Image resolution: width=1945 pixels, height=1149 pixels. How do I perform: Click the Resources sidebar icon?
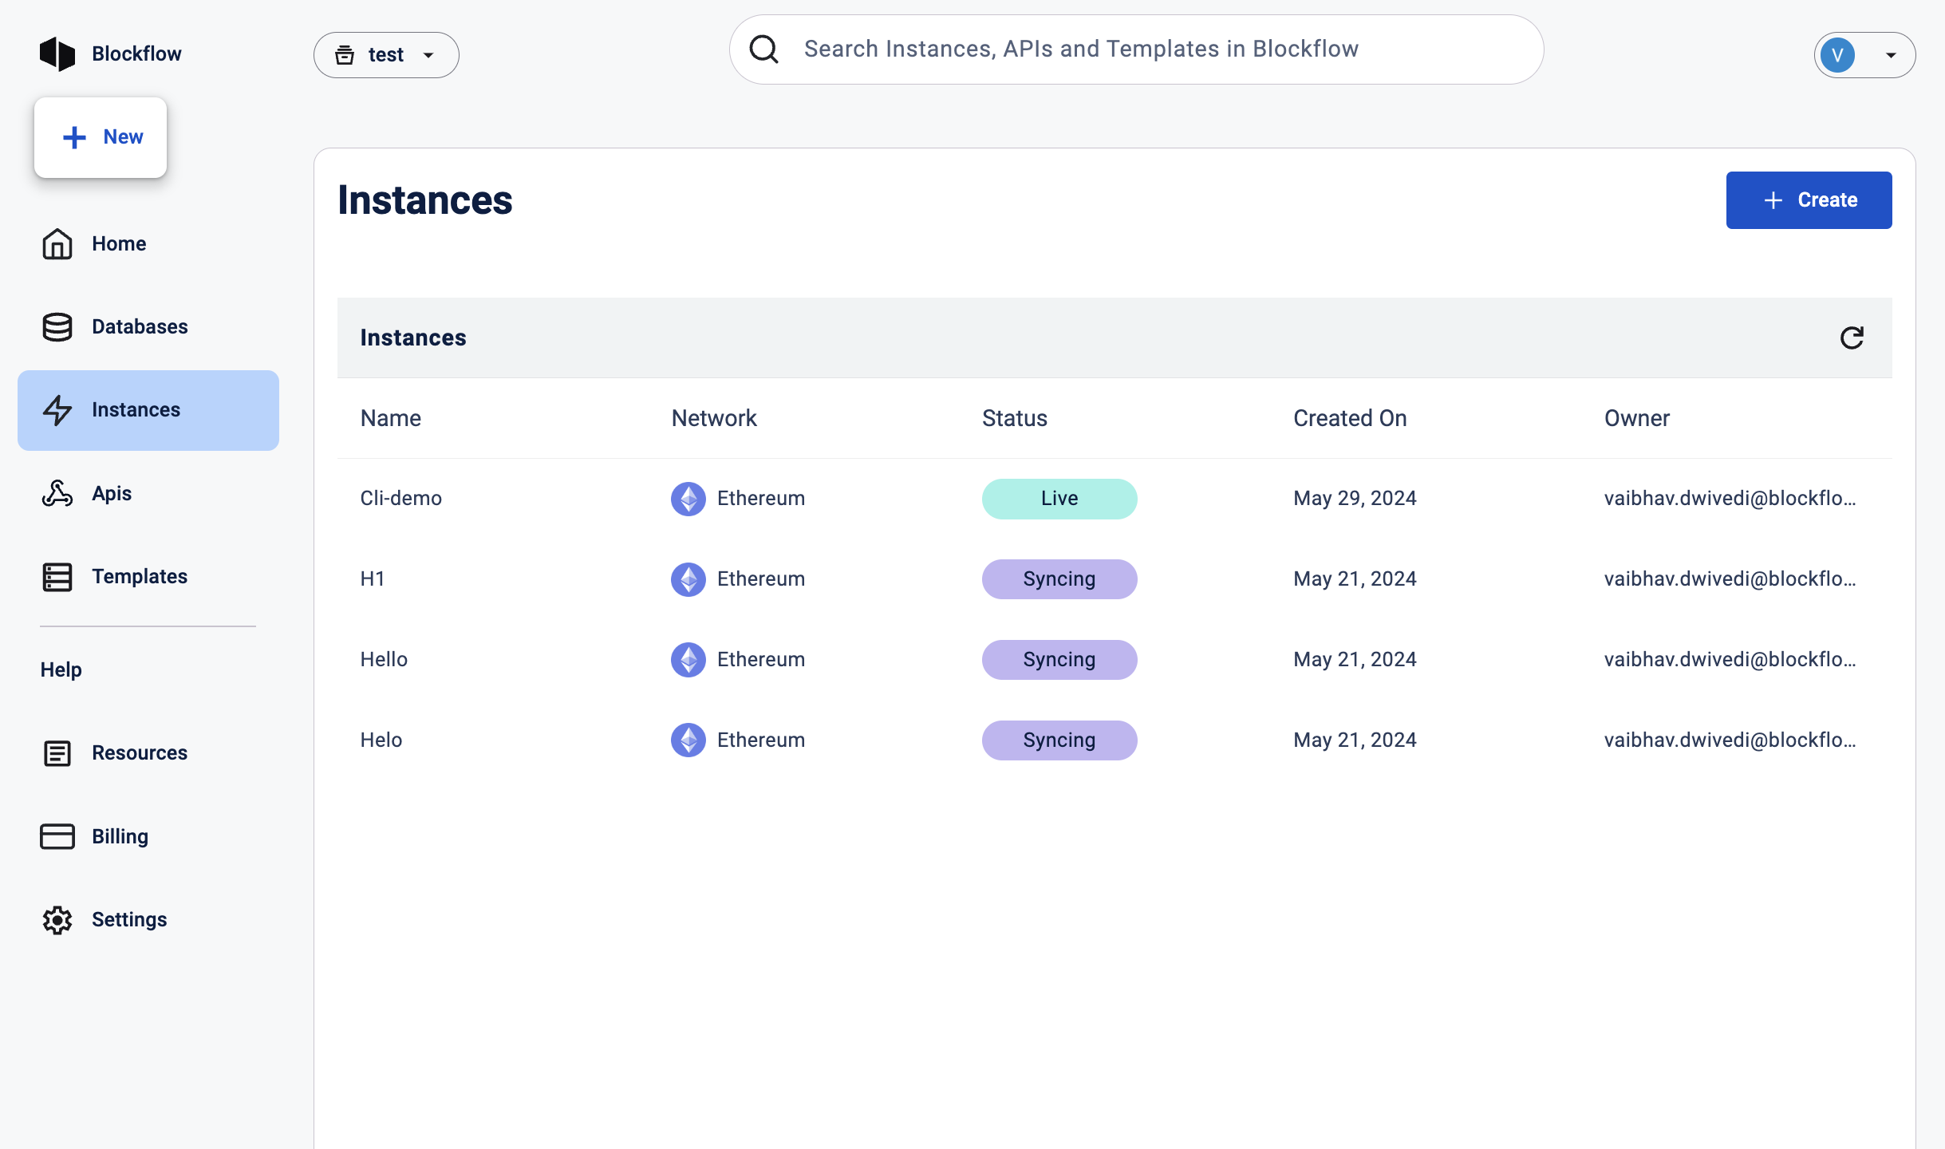click(x=57, y=753)
